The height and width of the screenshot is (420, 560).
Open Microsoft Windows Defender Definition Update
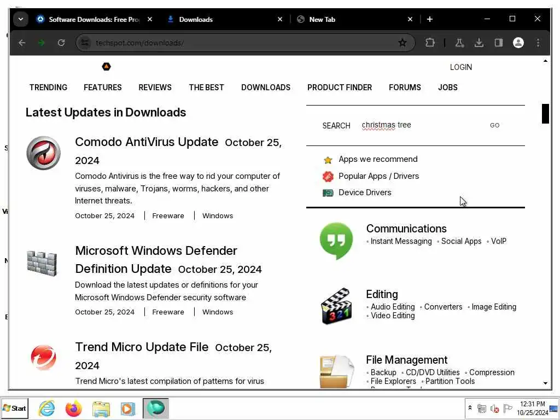[156, 260]
